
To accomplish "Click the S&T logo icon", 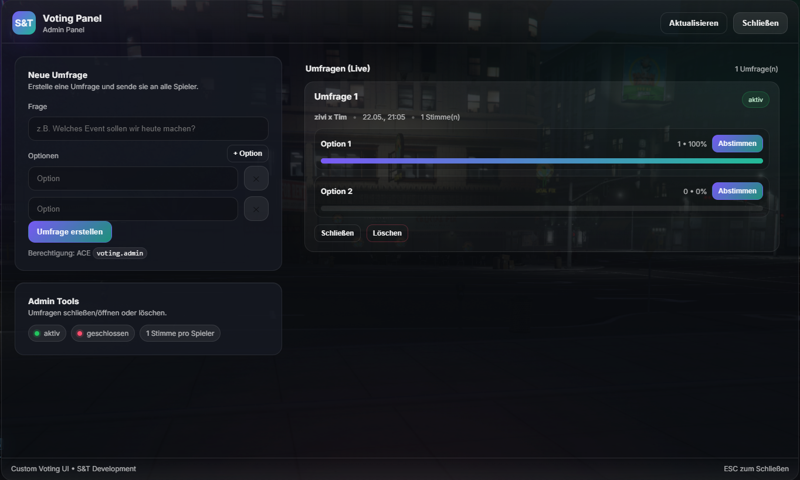I will pos(24,23).
